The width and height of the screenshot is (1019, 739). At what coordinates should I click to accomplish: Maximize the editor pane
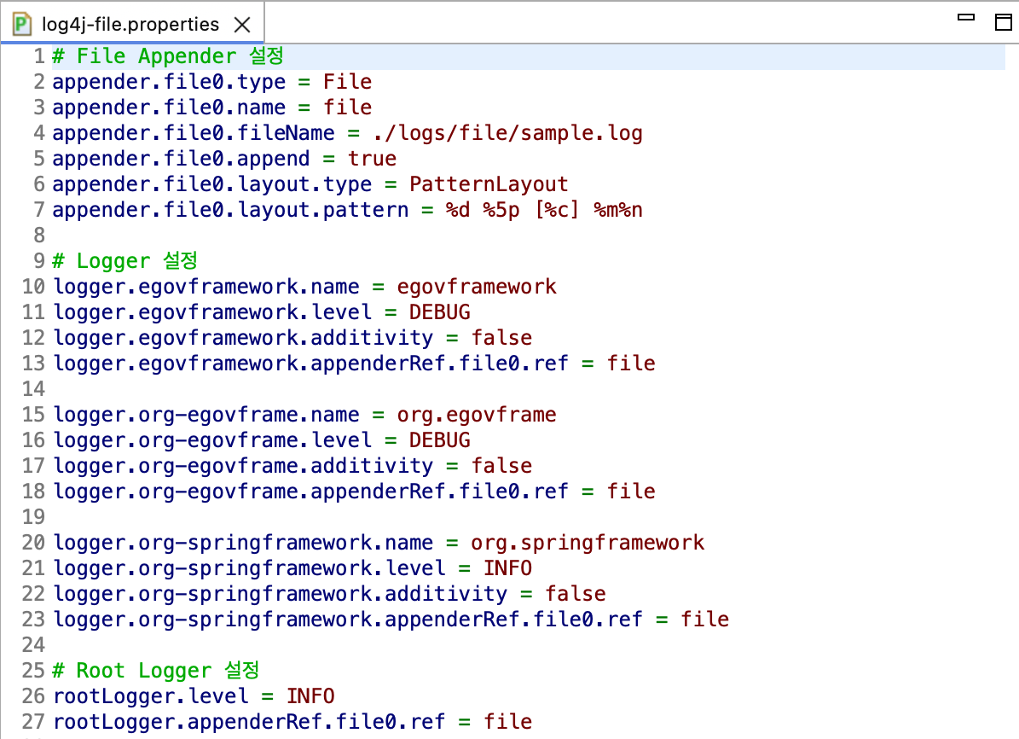pyautogui.click(x=1003, y=22)
